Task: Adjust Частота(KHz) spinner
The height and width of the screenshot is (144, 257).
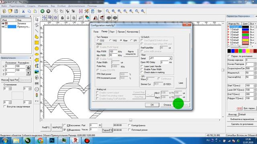Action: pos(255,77)
